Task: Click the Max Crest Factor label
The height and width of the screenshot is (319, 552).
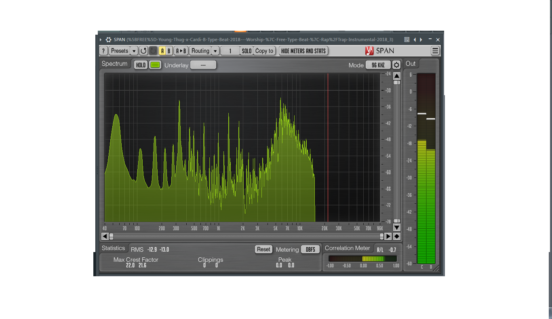Action: click(136, 260)
